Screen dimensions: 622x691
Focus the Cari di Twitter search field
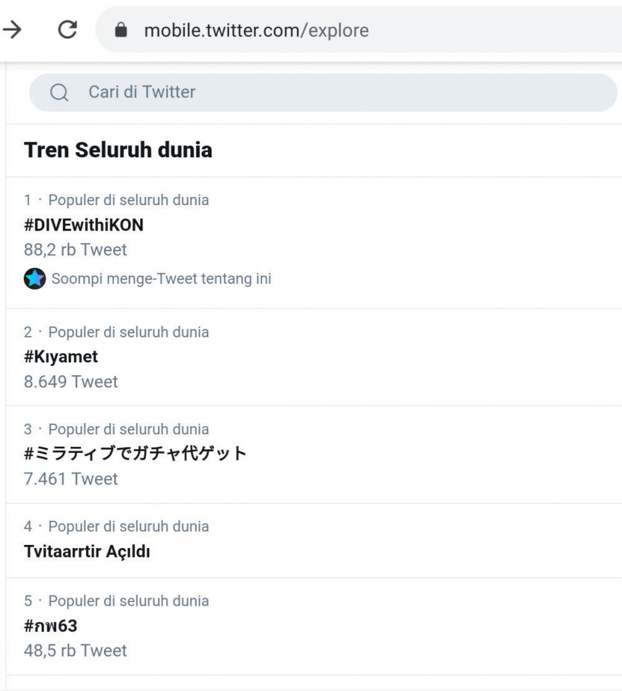pos(323,93)
